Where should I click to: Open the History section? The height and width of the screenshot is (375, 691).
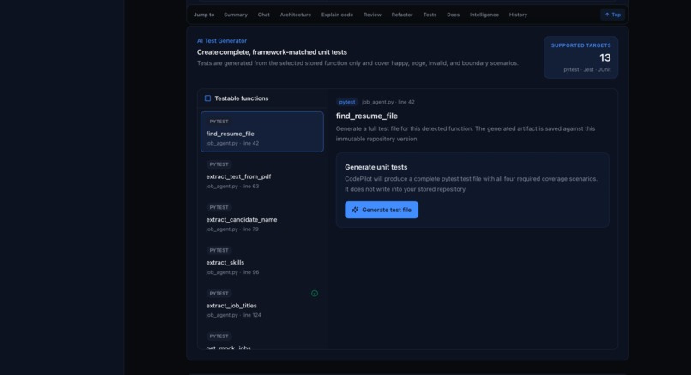(518, 15)
